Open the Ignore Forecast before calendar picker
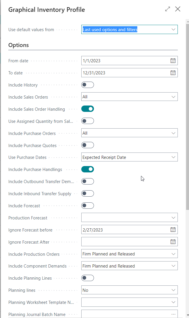 tap(173, 229)
